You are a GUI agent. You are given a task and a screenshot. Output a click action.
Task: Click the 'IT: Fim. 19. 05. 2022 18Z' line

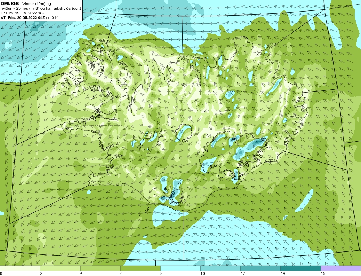23,13
